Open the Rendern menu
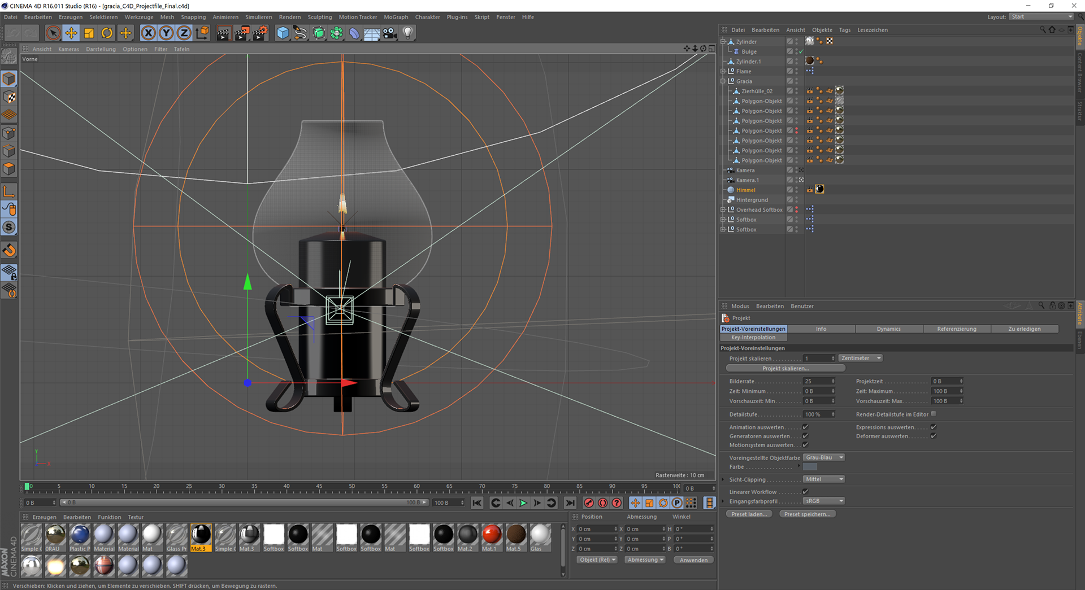The width and height of the screenshot is (1085, 590). tap(289, 17)
